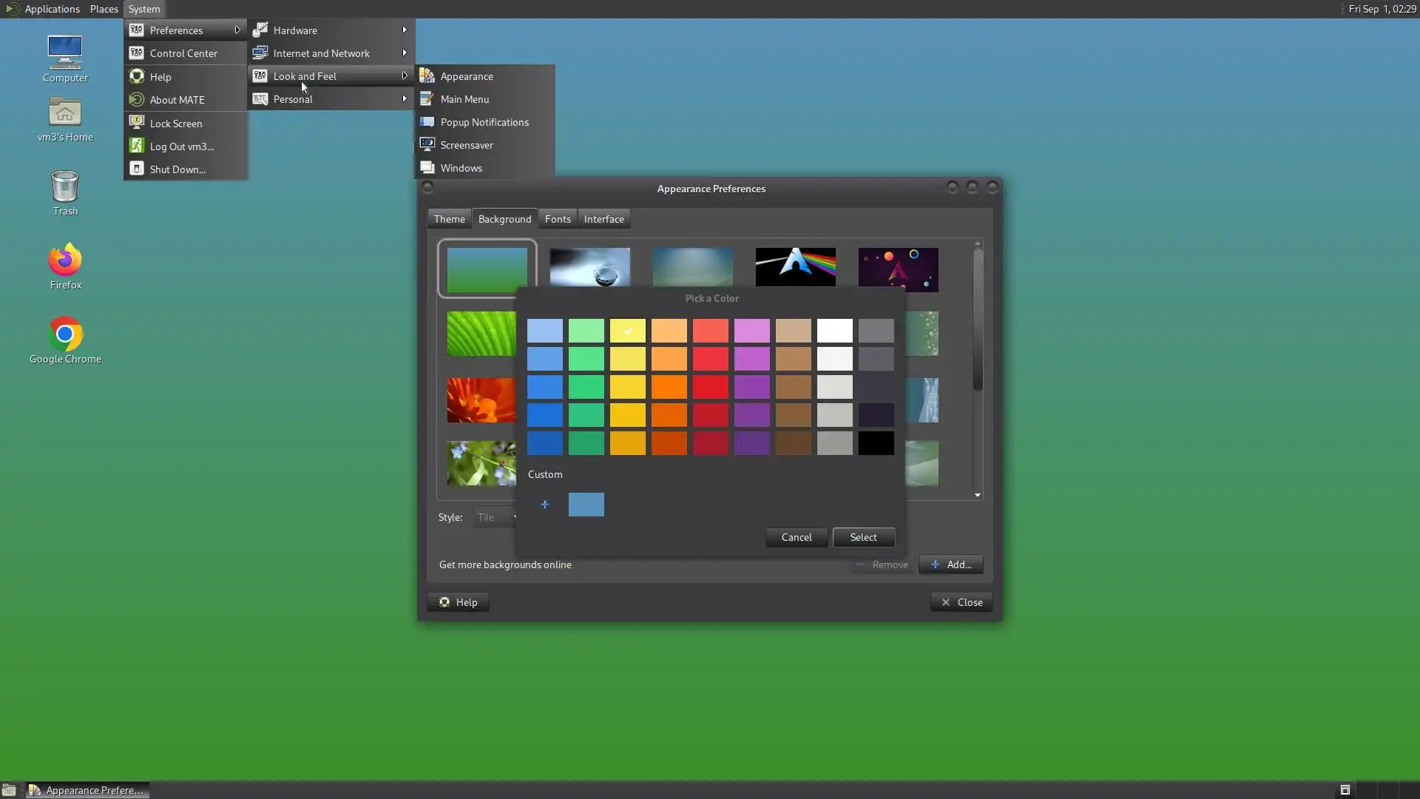Open the Screensaver menu entry
Screen dimensions: 1420x799
coord(466,145)
